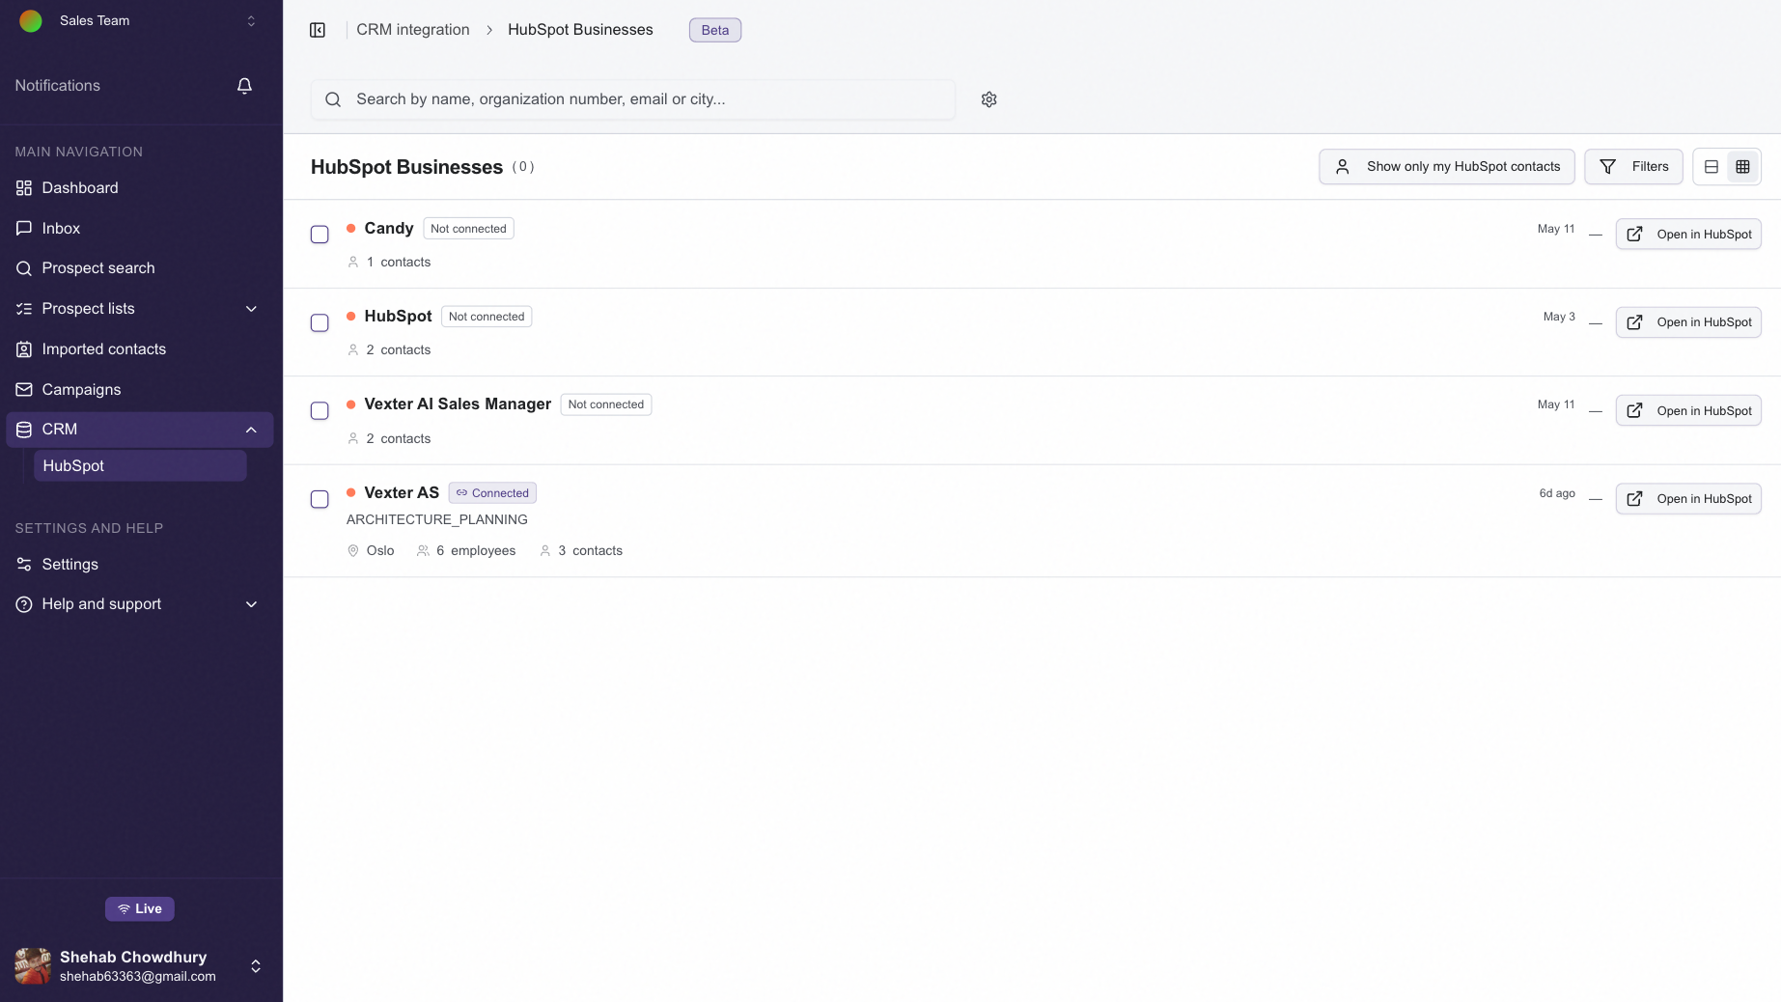
Task: Click the Imported contacts icon
Action: click(24, 349)
